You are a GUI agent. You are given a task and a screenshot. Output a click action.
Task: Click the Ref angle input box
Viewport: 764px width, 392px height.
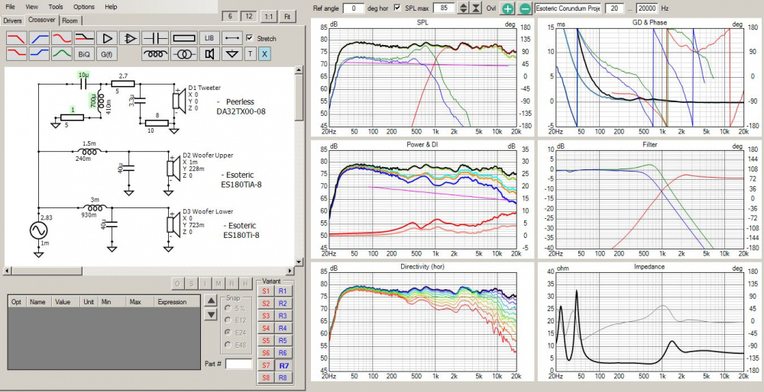(x=353, y=8)
